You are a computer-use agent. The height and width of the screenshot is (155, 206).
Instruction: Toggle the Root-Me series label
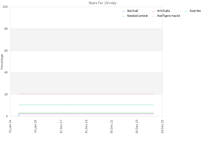tap(195, 11)
